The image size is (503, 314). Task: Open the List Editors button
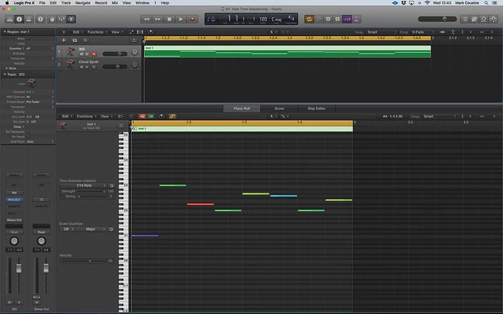(x=465, y=19)
